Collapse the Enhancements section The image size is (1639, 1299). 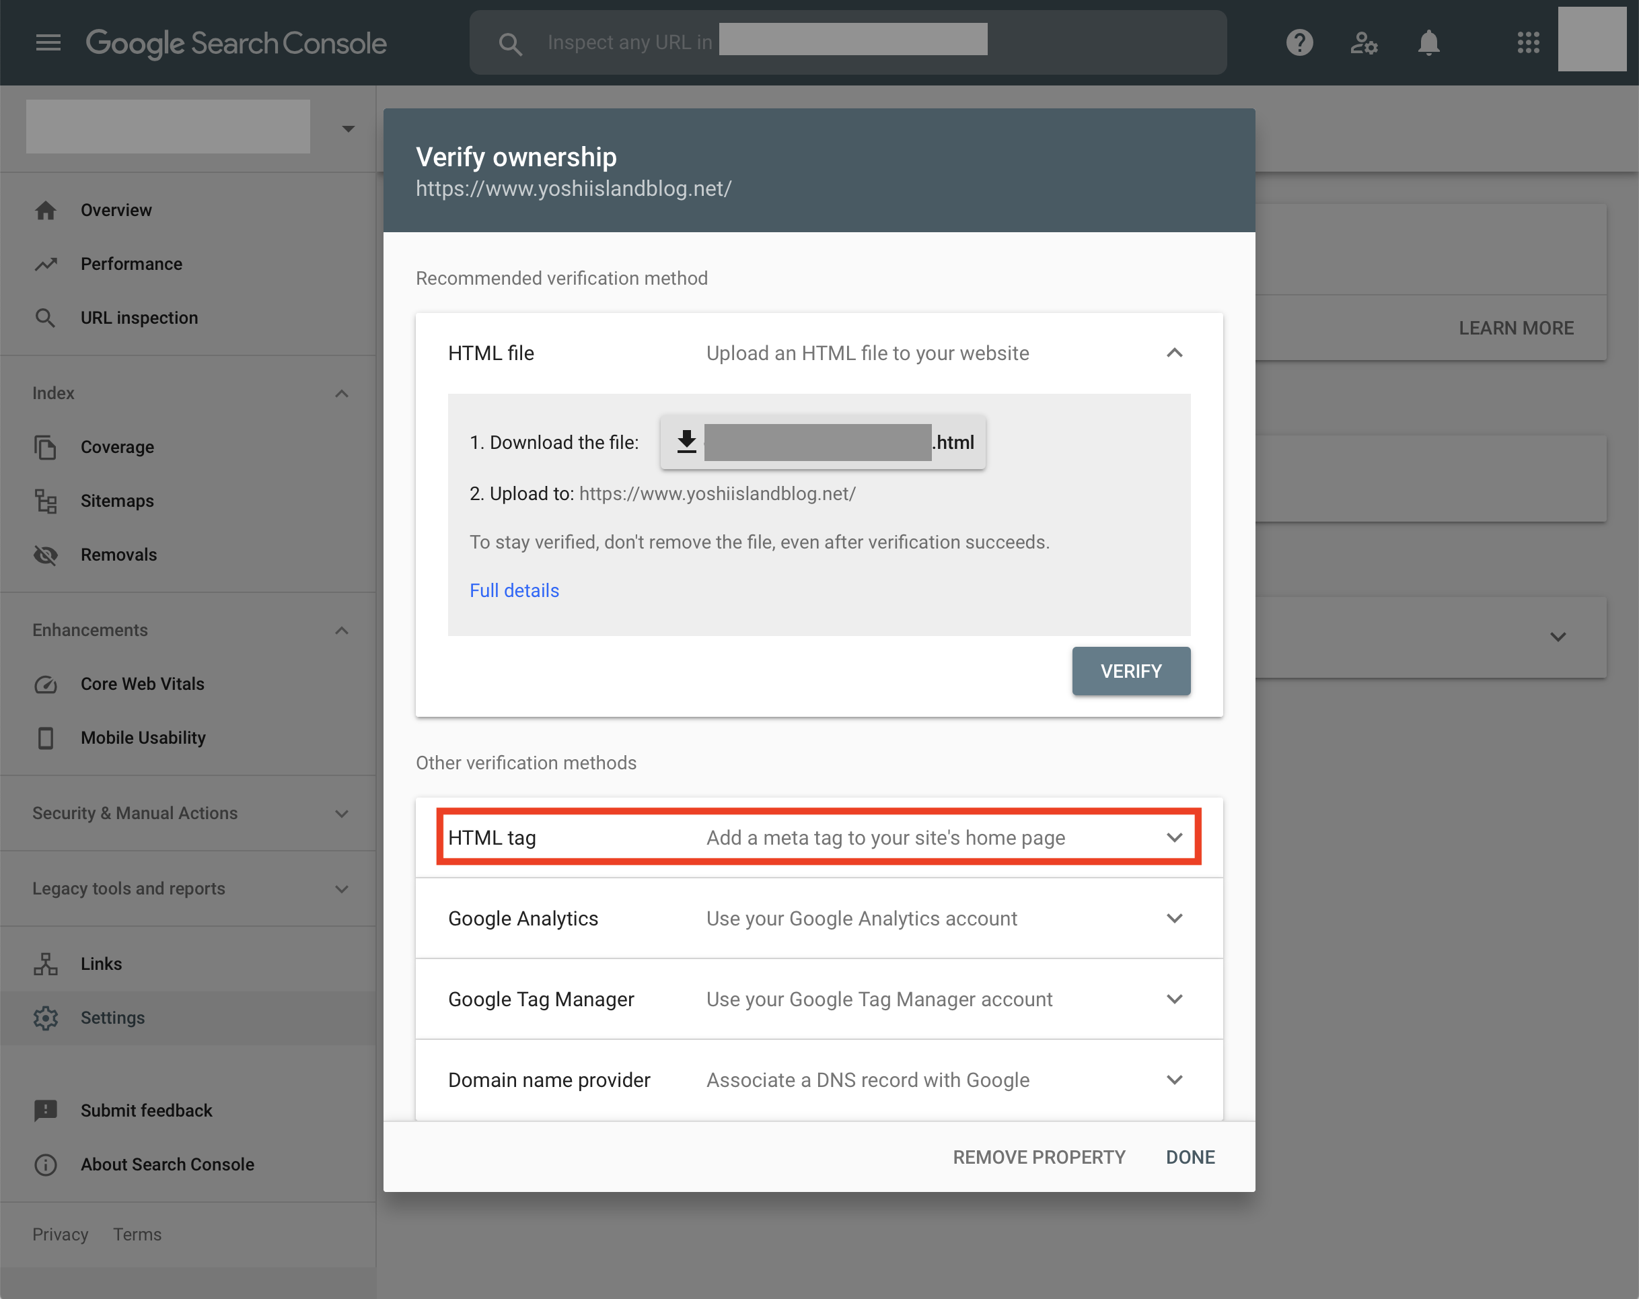pyautogui.click(x=341, y=631)
